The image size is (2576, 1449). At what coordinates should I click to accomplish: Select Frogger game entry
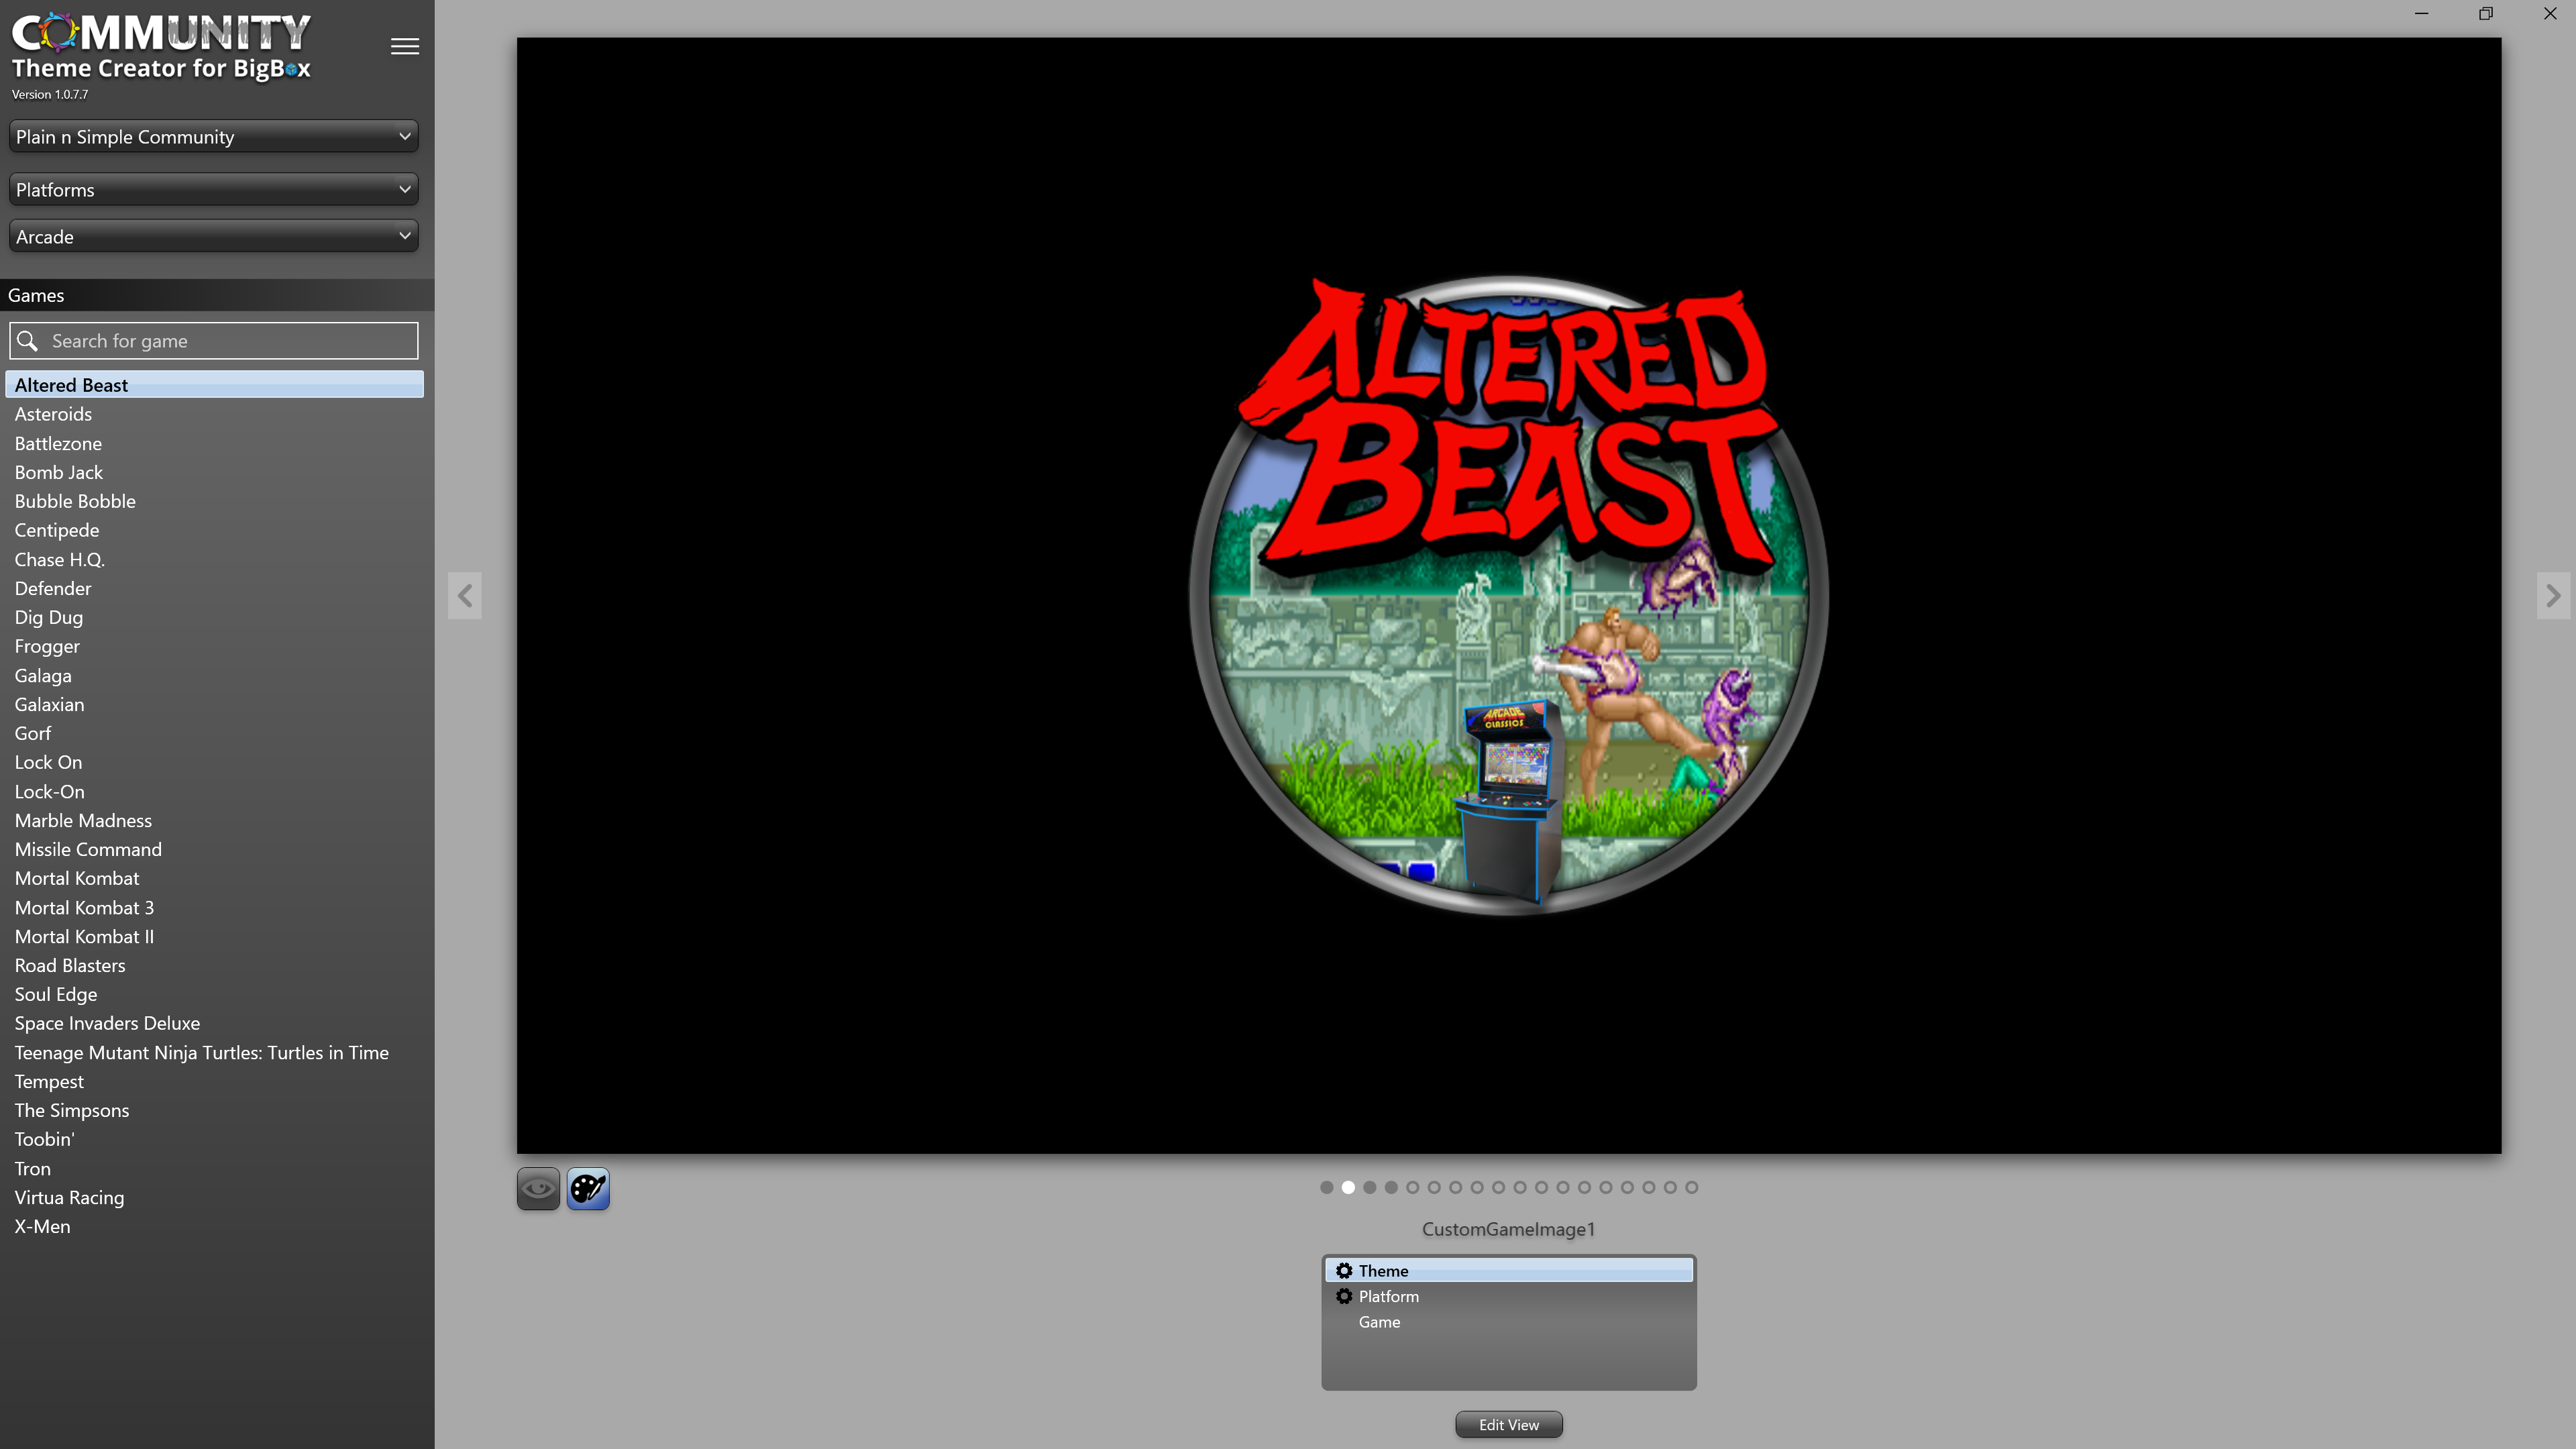click(x=214, y=647)
